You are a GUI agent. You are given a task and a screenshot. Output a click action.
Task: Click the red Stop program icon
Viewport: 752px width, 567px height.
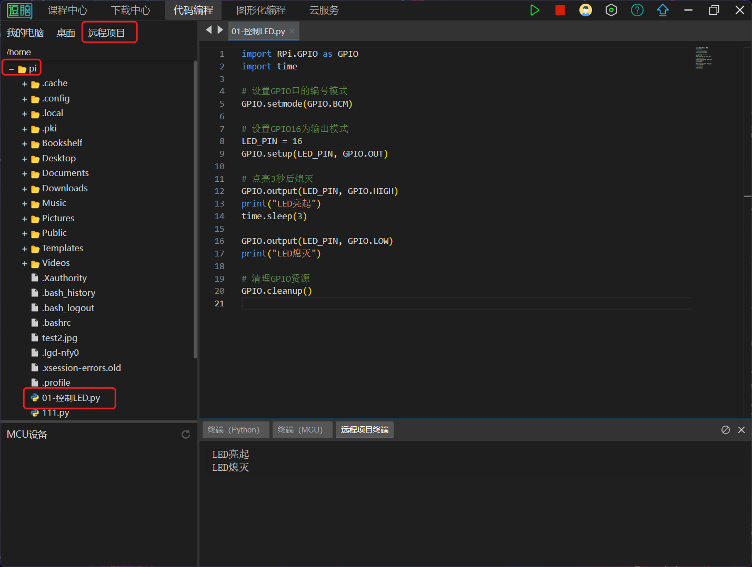[x=560, y=10]
